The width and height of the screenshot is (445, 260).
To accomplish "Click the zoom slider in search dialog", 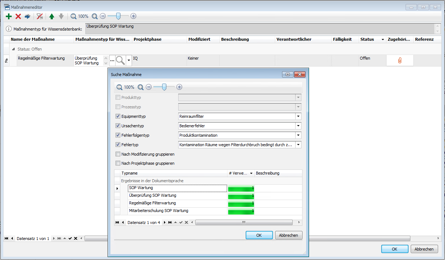I will click(164, 87).
